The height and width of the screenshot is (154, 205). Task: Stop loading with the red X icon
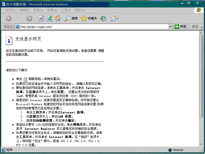[41, 18]
